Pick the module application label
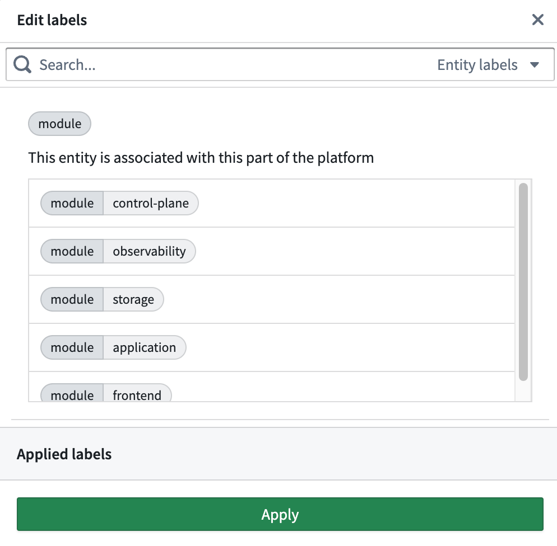 (x=113, y=348)
